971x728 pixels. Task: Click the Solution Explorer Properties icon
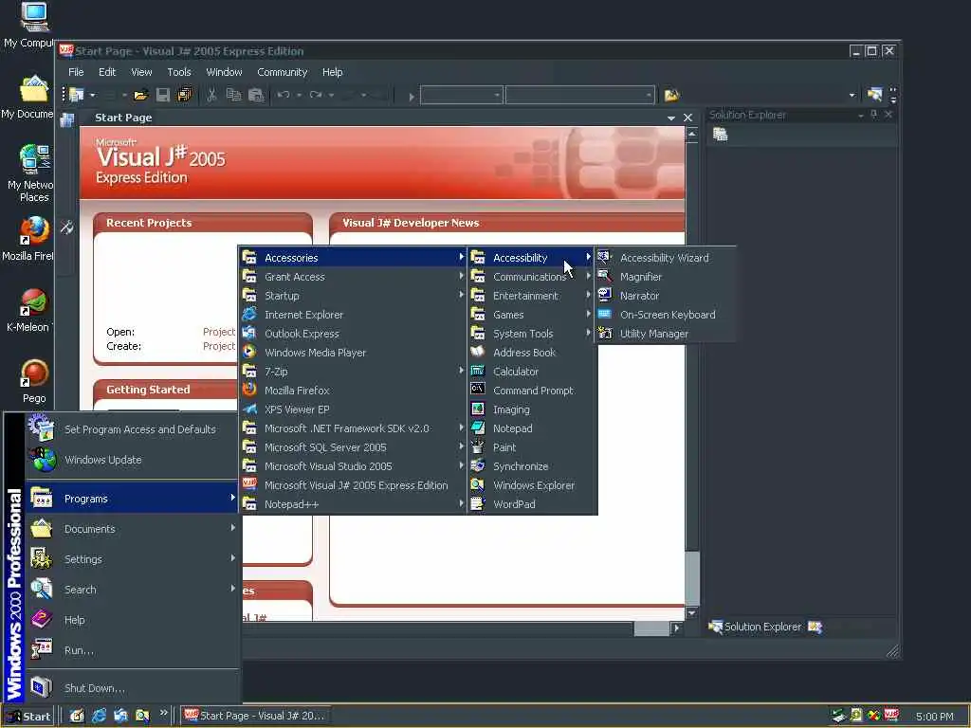[x=721, y=135]
